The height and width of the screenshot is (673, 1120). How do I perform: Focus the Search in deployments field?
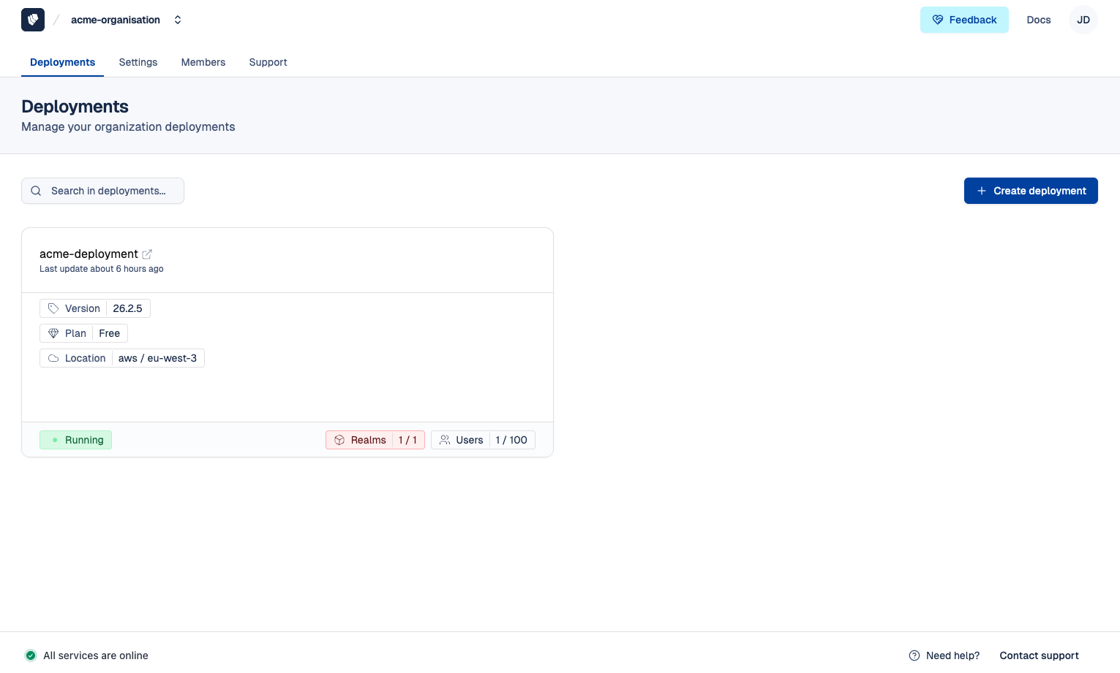click(x=108, y=191)
